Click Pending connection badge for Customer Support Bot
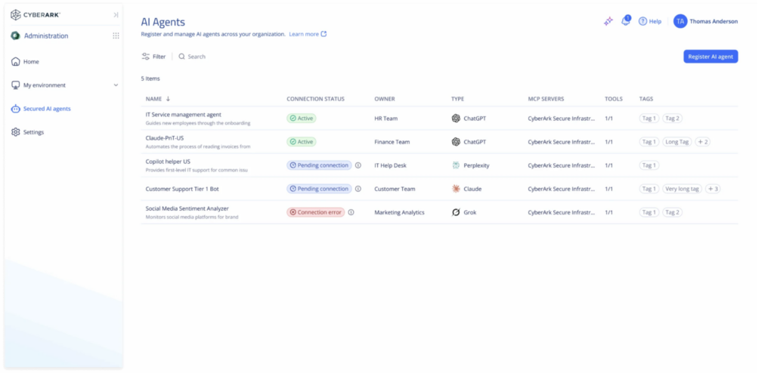The image size is (774, 373). click(x=320, y=189)
